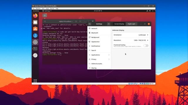Open Firefox from the Ubuntu dock
This screenshot has width=188, height=105.
[x=35, y=16]
